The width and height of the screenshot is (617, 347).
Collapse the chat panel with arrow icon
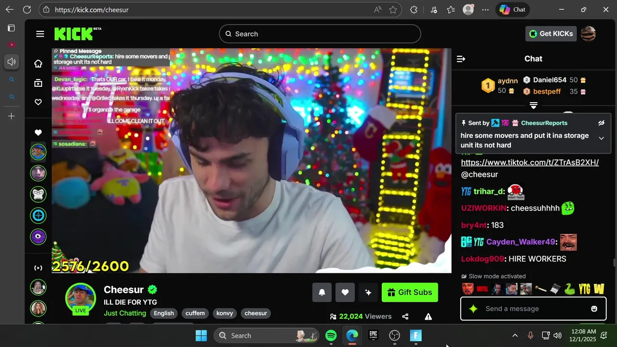tap(461, 59)
